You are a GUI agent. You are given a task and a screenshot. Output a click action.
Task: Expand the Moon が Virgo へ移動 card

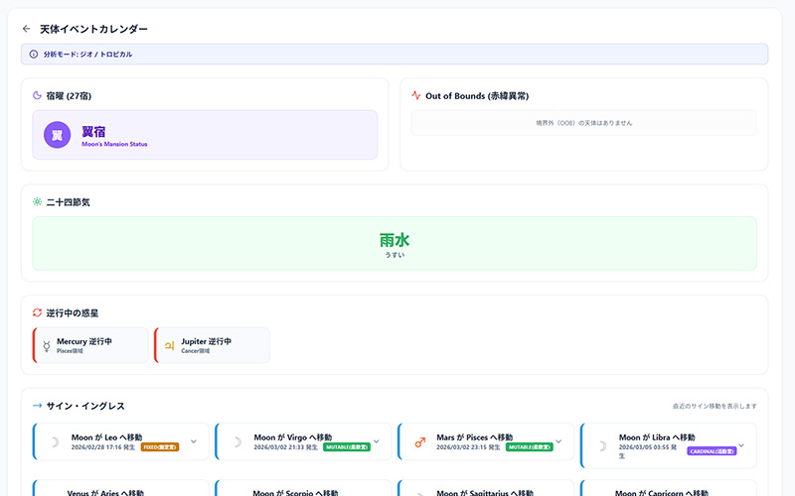376,441
